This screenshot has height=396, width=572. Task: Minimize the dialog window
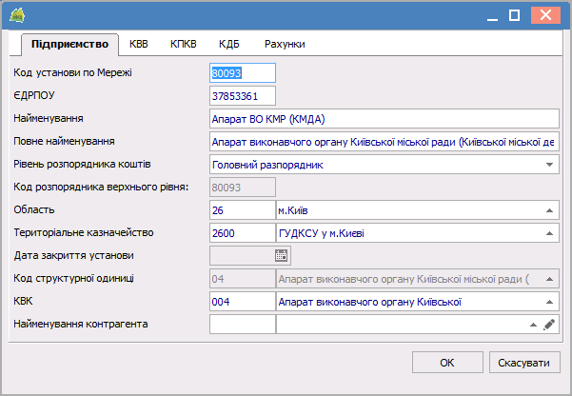coord(492,15)
